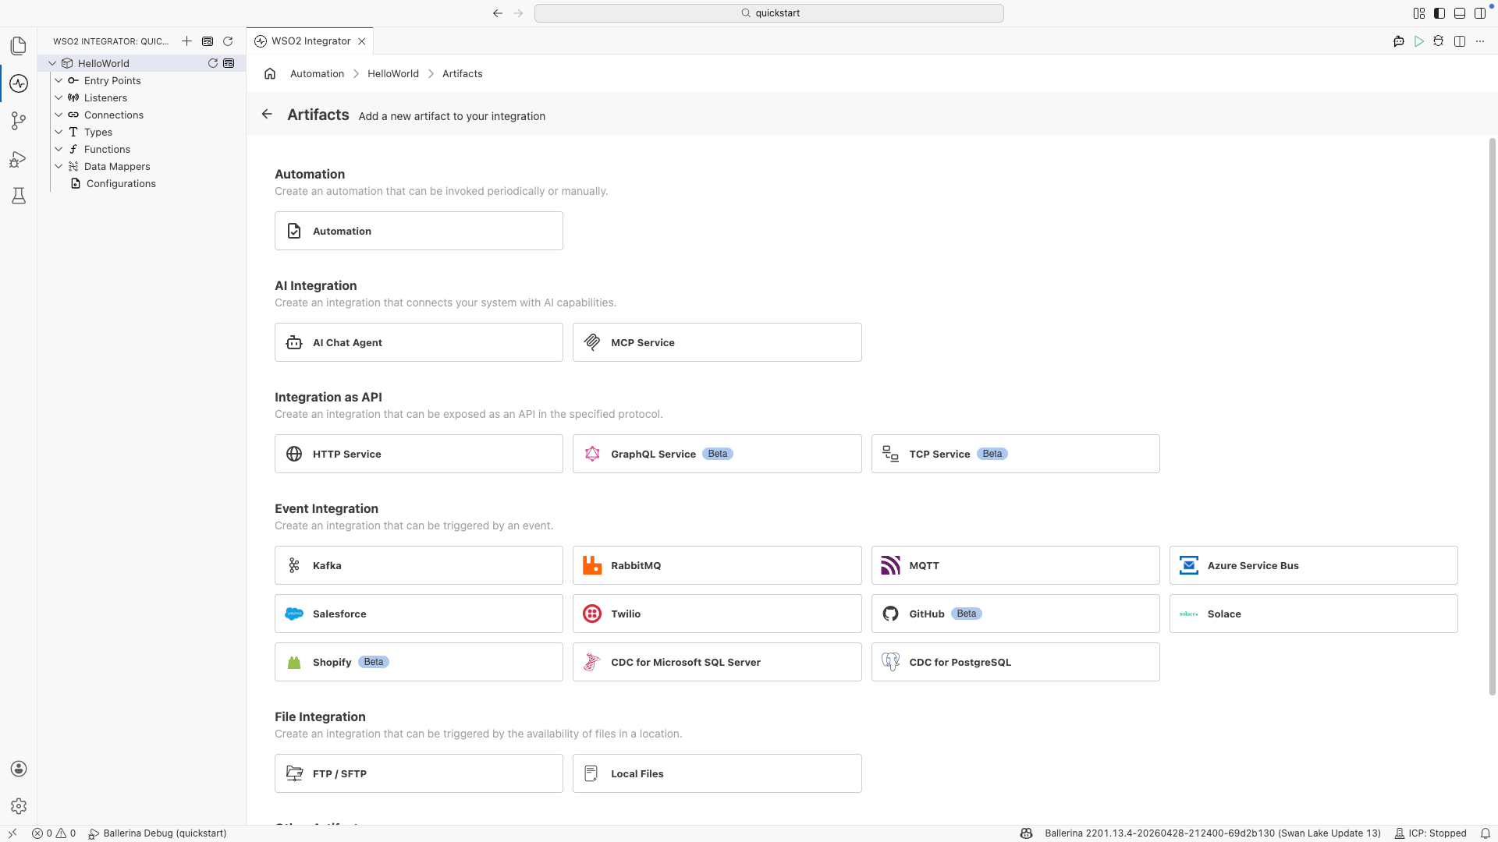Close the WSO2 Integrator tab

pyautogui.click(x=362, y=41)
